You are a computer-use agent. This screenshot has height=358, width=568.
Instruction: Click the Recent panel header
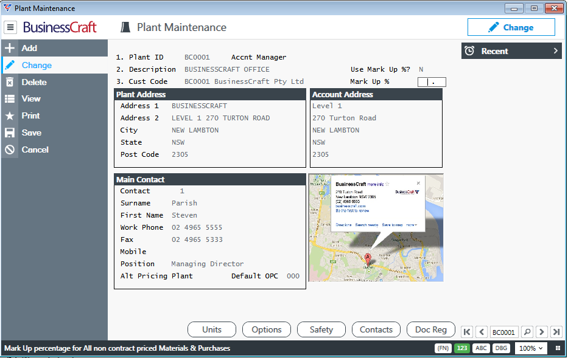(x=511, y=51)
